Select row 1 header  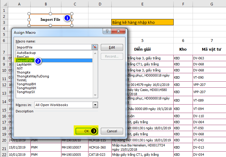click(x=4, y=10)
